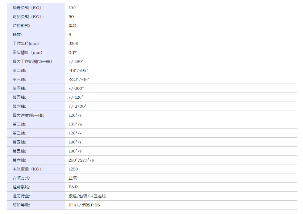Click the 安装方式 row label
303x214 pixels.
pos(21,178)
